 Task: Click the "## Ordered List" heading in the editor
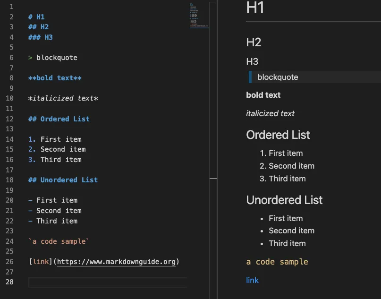click(59, 119)
